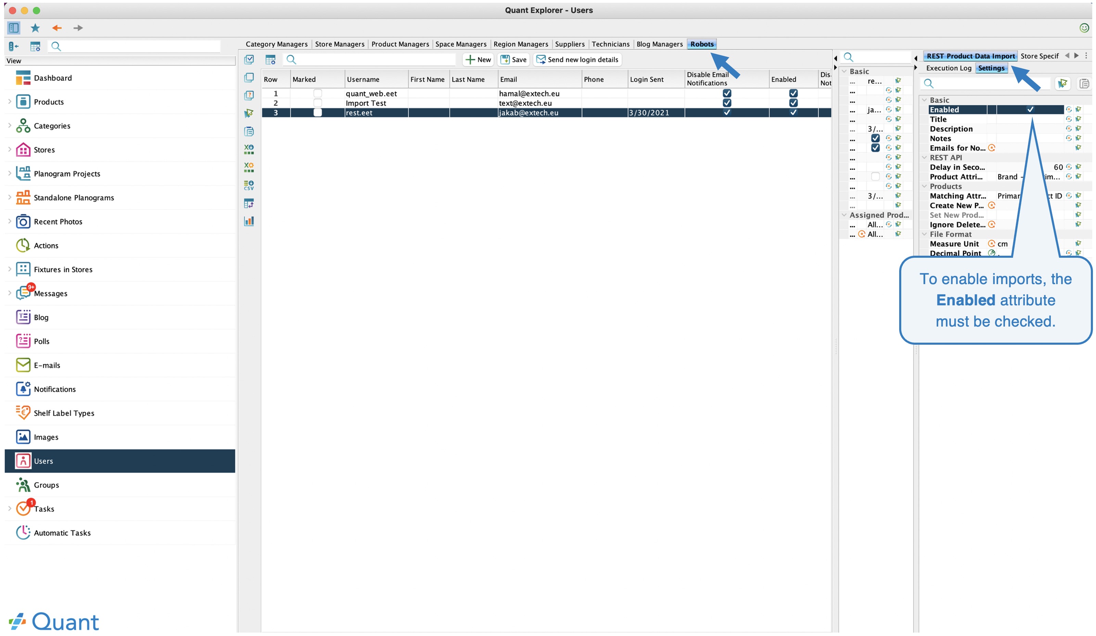The height and width of the screenshot is (636, 1096).
Task: Click the sidebar search field
Action: coord(134,46)
